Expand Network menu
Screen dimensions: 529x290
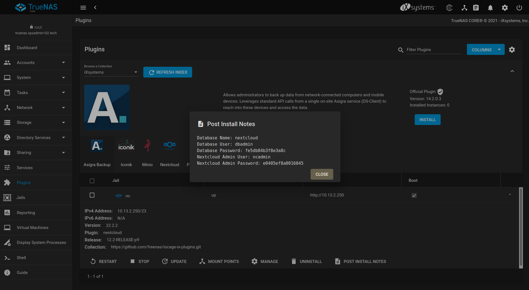[36, 108]
